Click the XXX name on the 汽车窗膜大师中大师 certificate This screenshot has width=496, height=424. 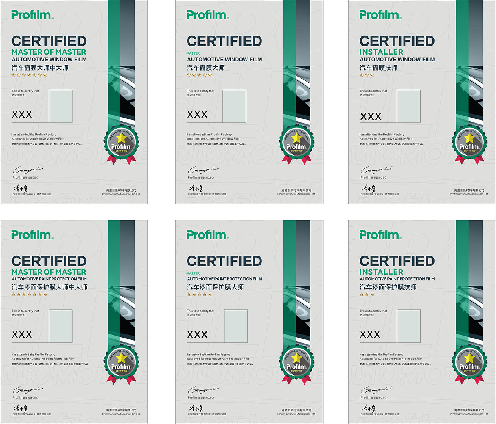[22, 114]
